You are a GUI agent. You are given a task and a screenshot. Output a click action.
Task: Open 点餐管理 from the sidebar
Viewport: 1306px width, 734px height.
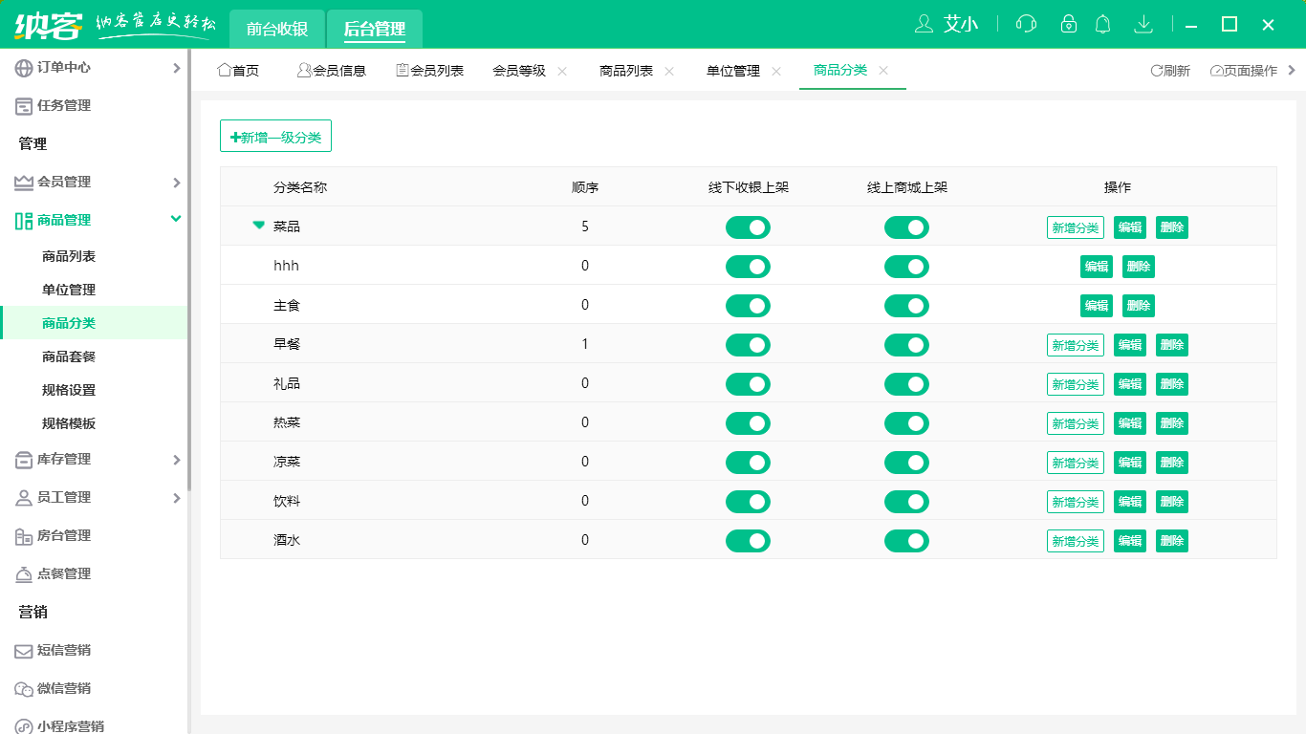64,573
